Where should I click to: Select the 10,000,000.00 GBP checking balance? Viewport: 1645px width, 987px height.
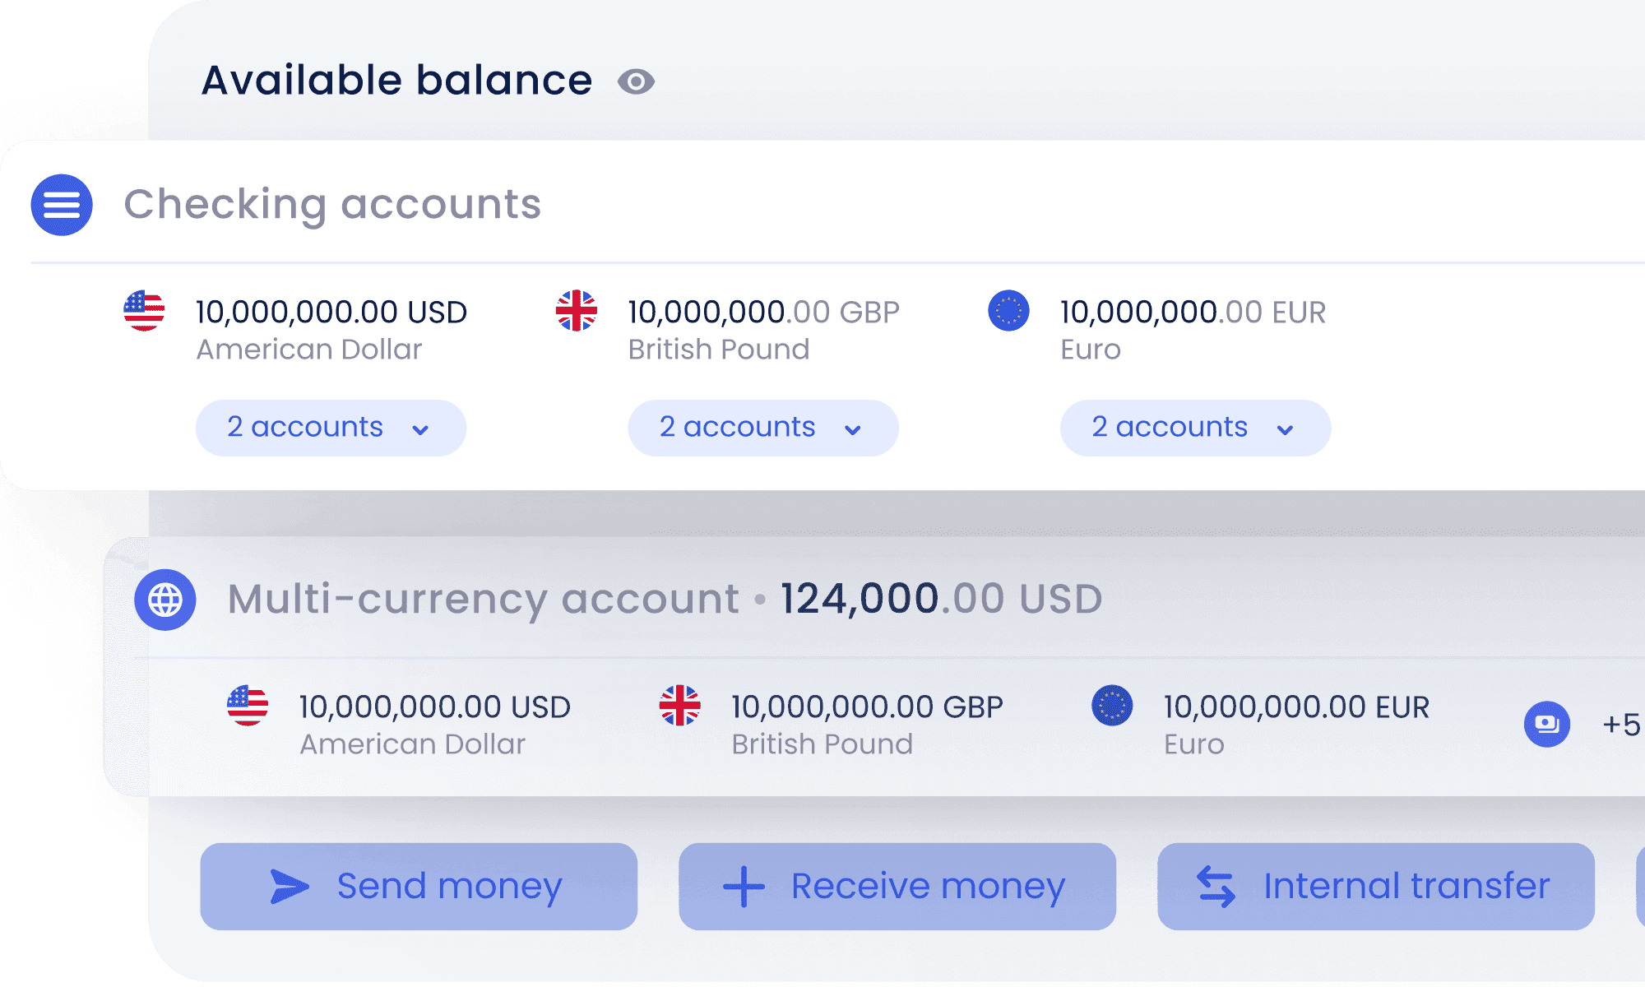point(763,313)
